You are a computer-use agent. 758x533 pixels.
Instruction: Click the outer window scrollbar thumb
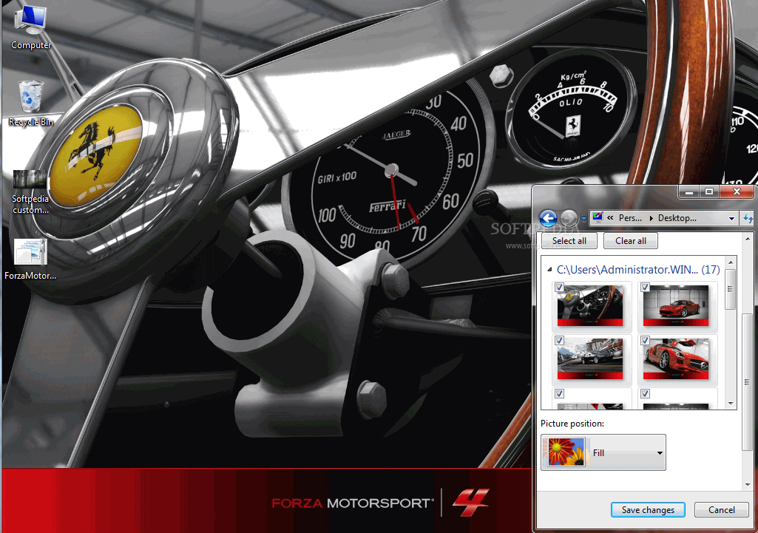click(x=748, y=381)
